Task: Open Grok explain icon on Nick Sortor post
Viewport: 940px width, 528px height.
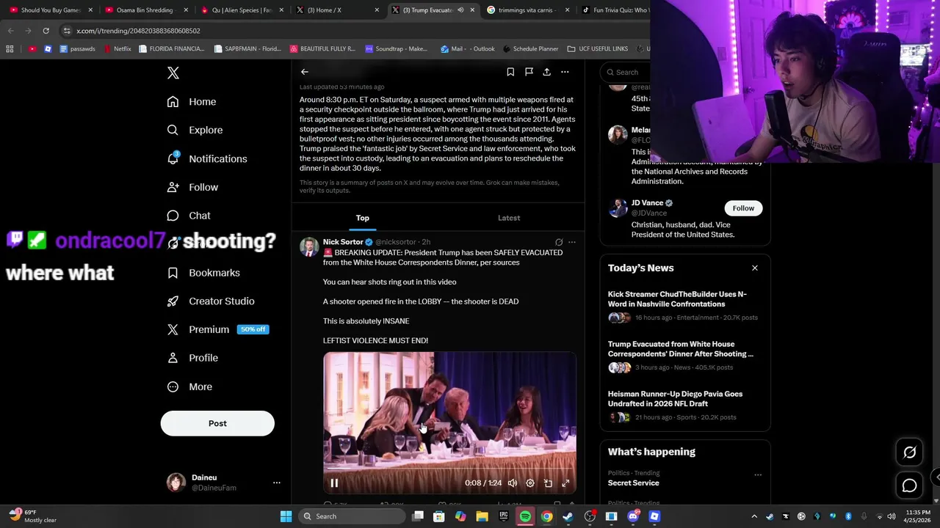Action: (x=559, y=242)
